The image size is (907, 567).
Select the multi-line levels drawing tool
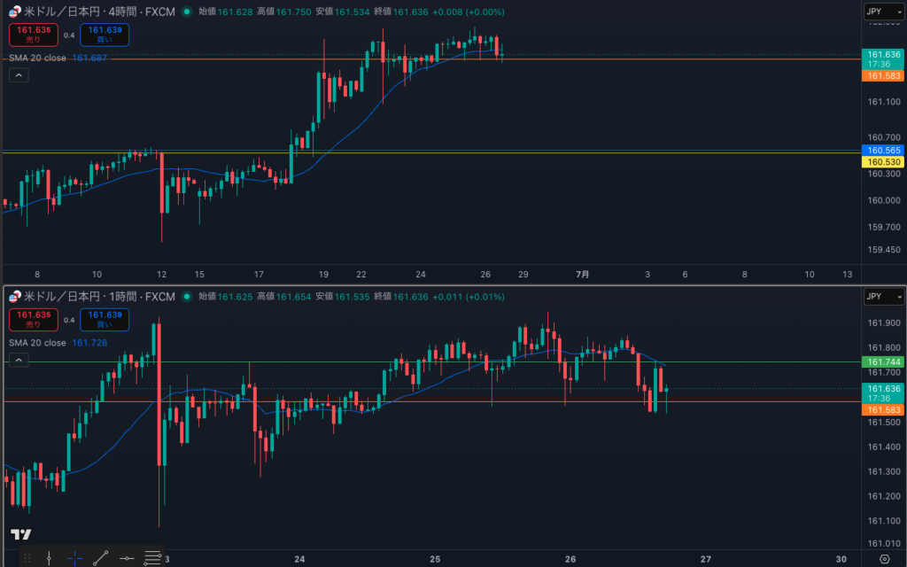point(152,558)
